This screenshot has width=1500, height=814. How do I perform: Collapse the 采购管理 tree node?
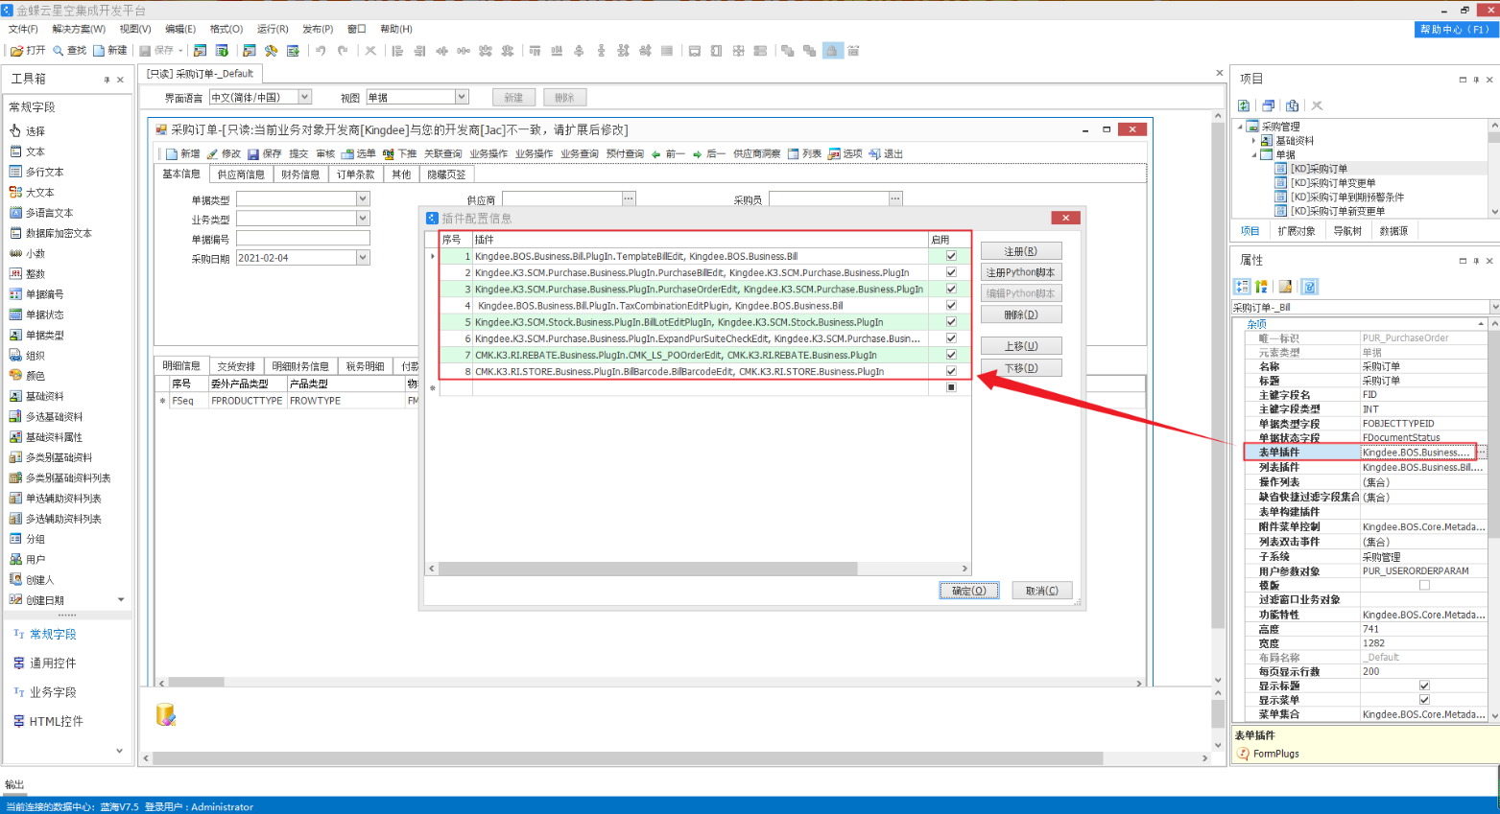point(1240,127)
